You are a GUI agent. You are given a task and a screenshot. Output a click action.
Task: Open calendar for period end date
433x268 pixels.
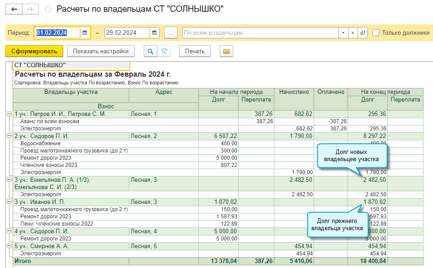tap(155, 33)
